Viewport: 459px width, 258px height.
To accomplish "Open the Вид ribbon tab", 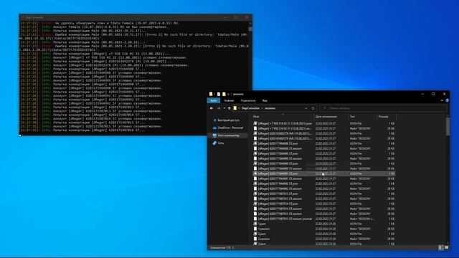I will [265, 100].
